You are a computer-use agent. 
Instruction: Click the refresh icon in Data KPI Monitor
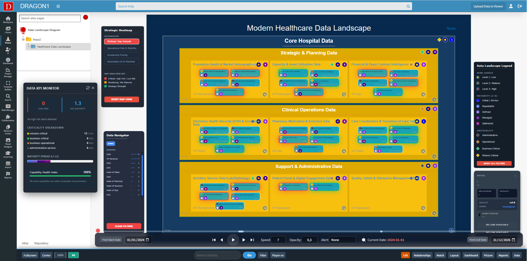(88, 88)
